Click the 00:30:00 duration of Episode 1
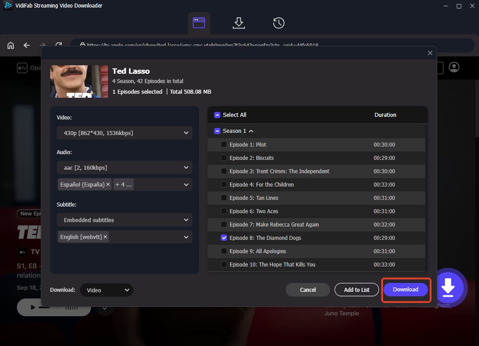479x346 pixels. coord(384,145)
